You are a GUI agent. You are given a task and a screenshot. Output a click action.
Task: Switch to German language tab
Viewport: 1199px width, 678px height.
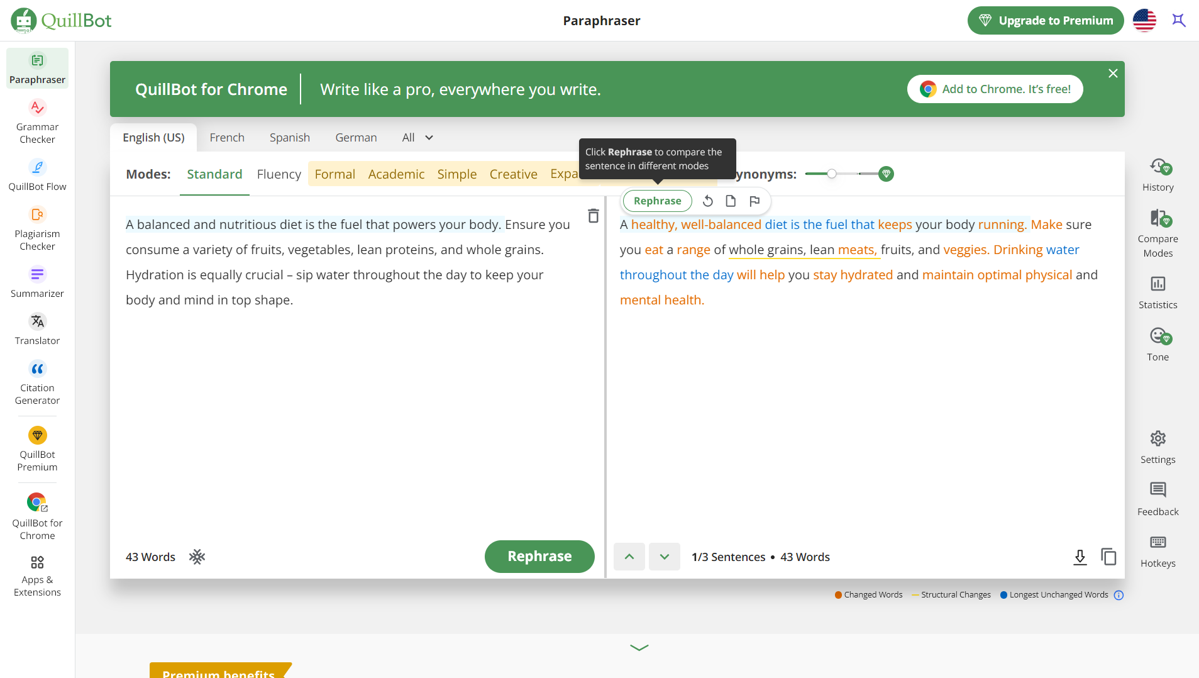356,137
